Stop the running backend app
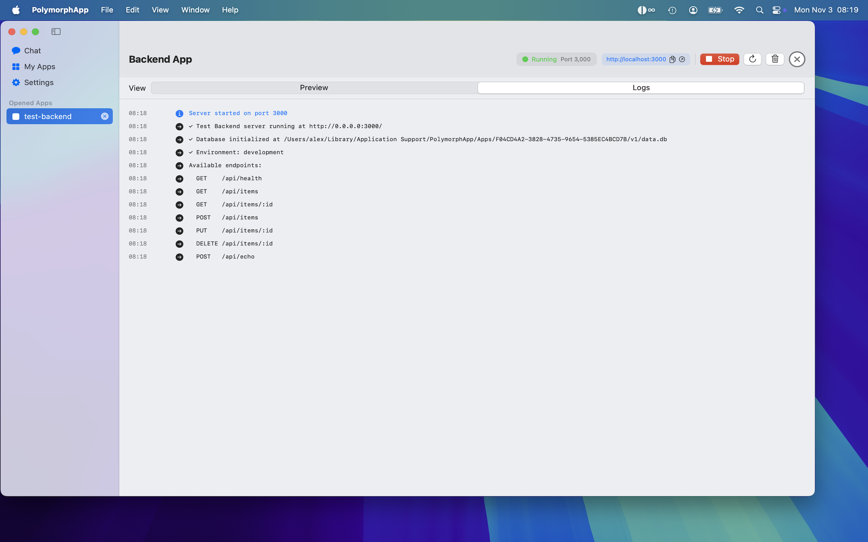The height and width of the screenshot is (542, 868). (719, 59)
